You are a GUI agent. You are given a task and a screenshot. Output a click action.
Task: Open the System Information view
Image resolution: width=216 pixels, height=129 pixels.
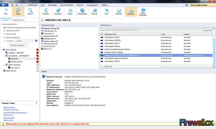(x=143, y=12)
